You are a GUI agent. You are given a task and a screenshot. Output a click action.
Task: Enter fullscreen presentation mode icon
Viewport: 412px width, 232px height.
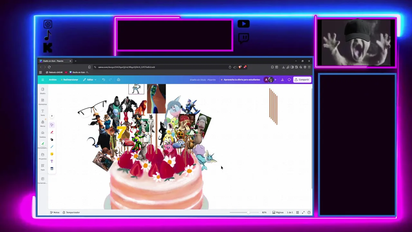pyautogui.click(x=303, y=212)
